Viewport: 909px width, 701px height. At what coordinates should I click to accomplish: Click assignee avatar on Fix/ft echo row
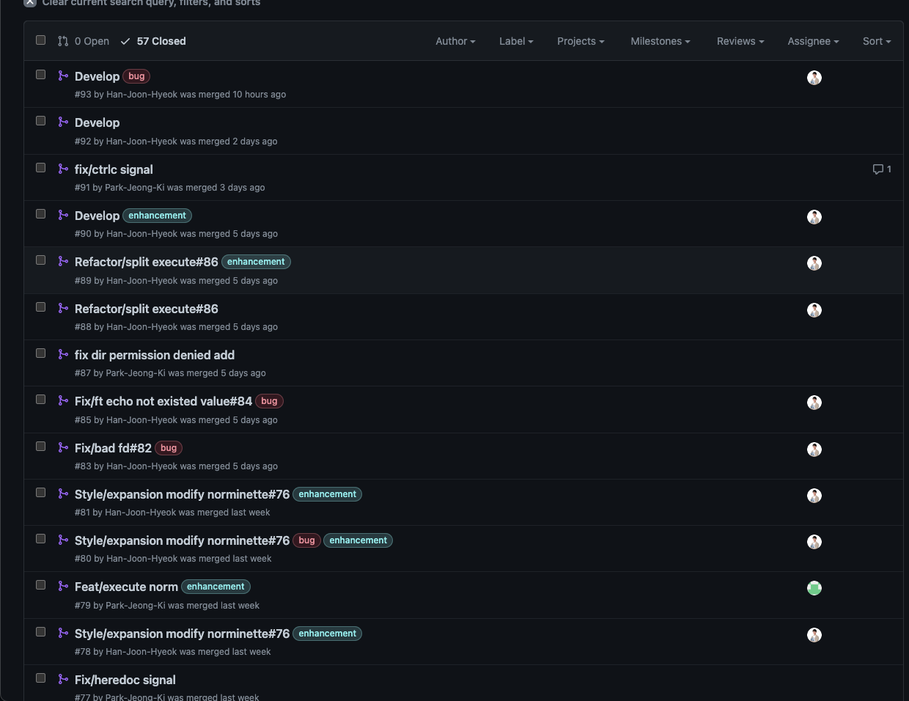(x=814, y=403)
